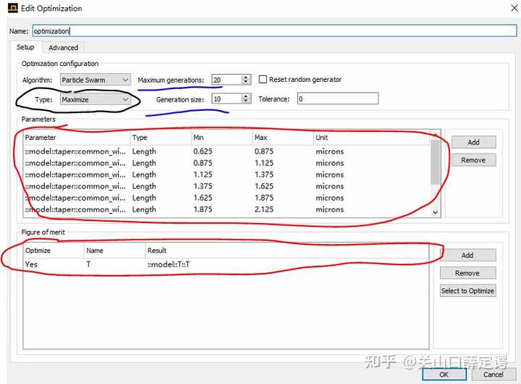Decrease Generation size with down arrow
This screenshot has height=384, width=521.
[246, 101]
